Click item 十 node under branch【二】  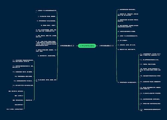click(x=46, y=80)
